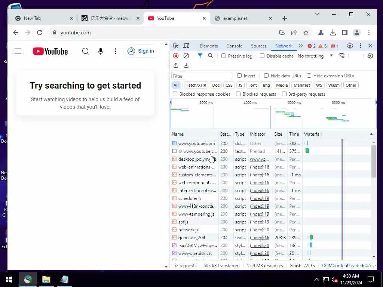Click the YouTube logo

(50, 51)
